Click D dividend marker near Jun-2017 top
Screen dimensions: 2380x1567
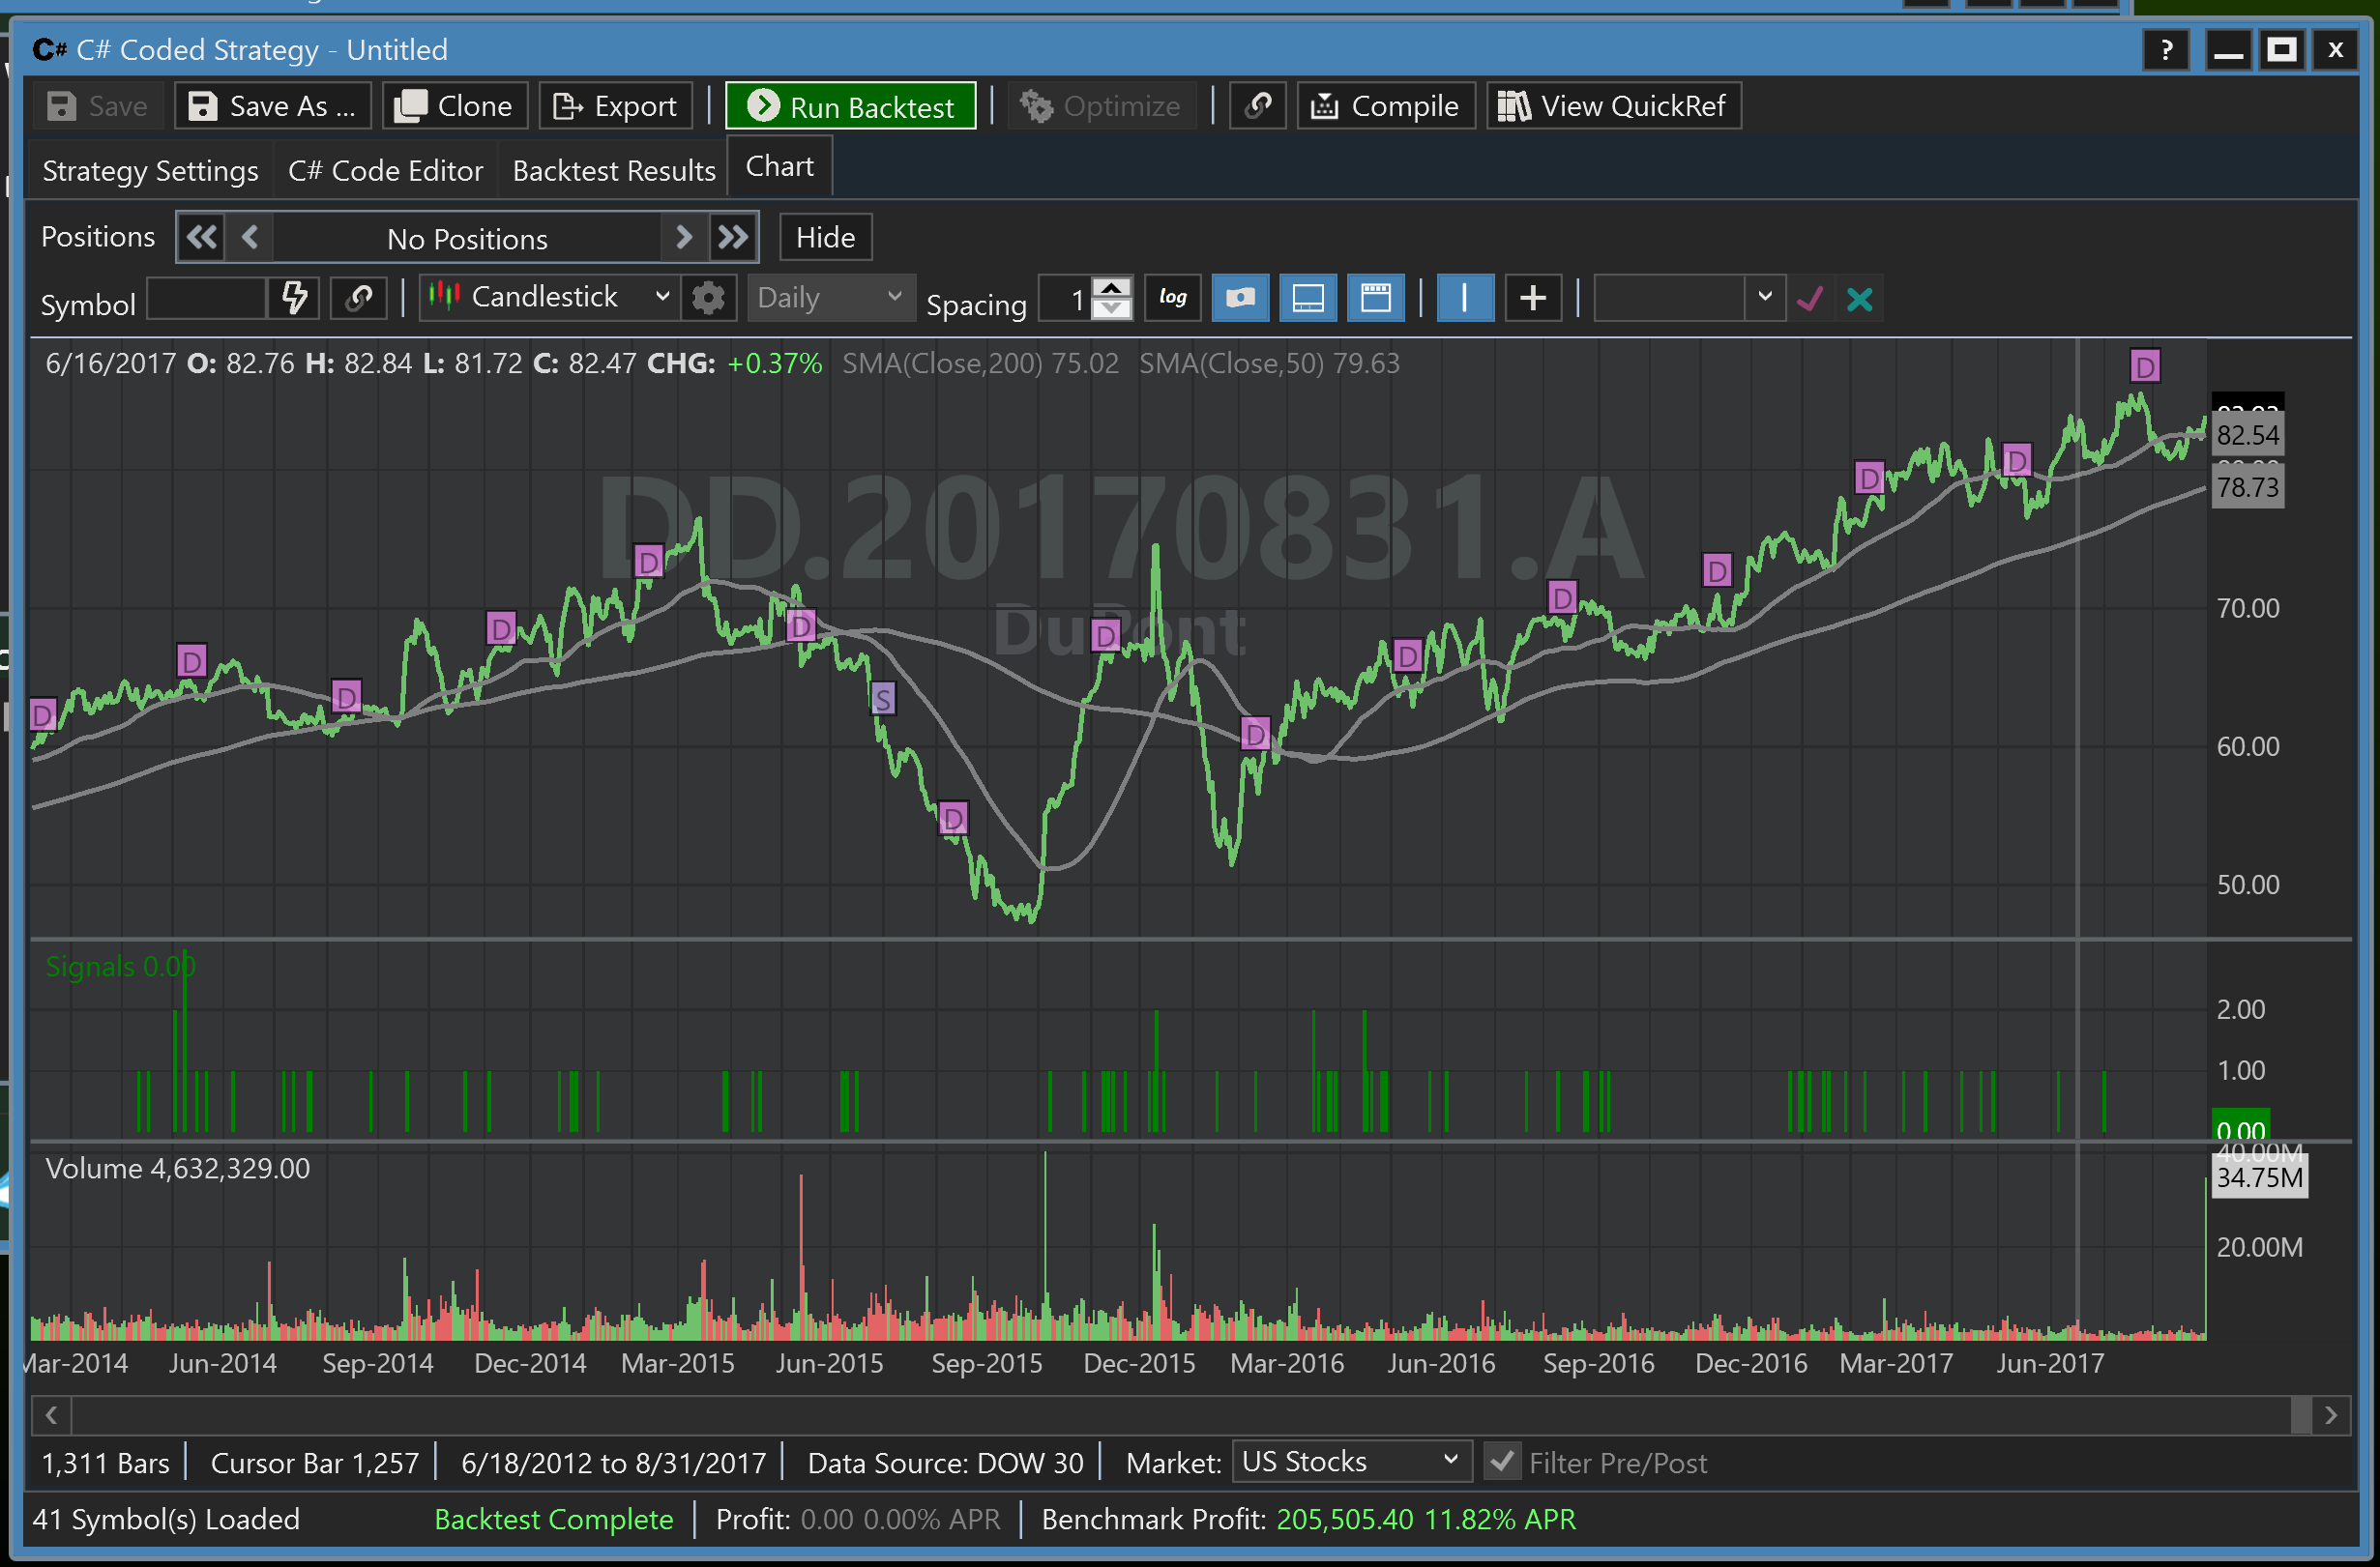point(2145,365)
